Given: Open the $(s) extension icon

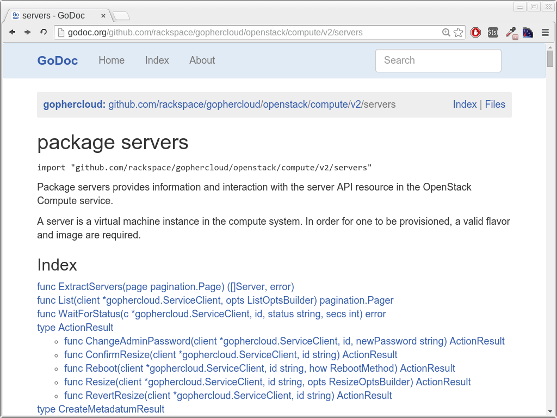Looking at the screenshot, I should pyautogui.click(x=493, y=32).
